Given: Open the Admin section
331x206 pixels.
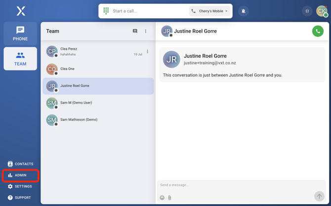Looking at the screenshot, I should pos(20,175).
